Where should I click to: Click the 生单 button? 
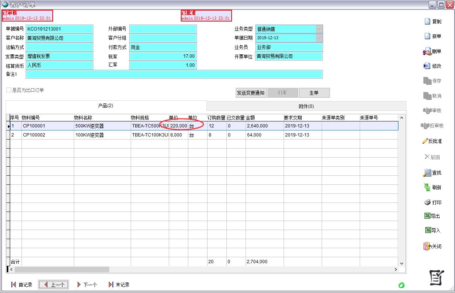[x=314, y=93]
